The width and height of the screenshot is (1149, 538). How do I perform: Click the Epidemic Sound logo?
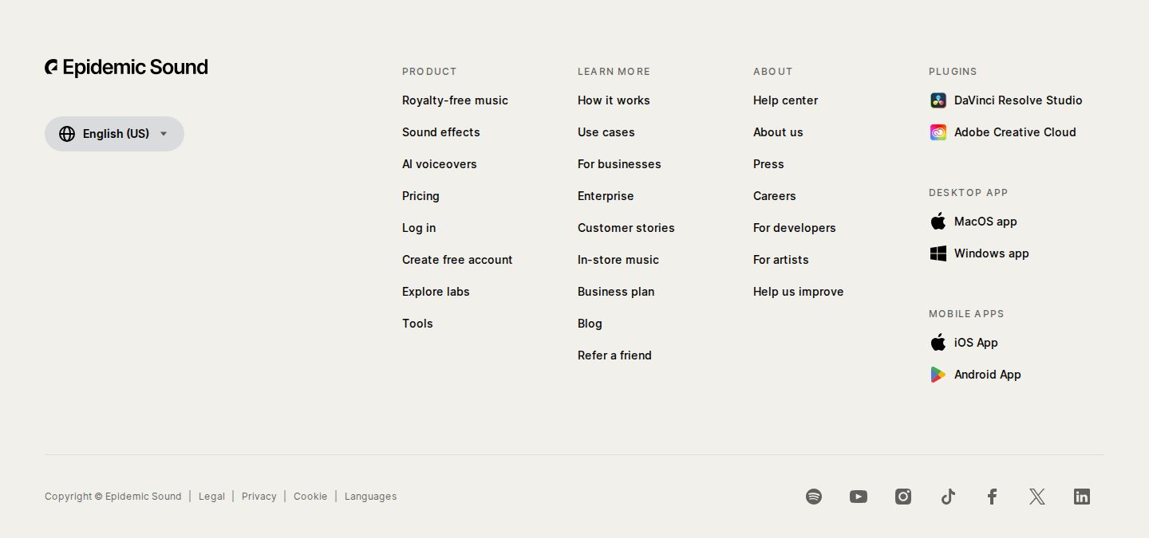pos(126,68)
